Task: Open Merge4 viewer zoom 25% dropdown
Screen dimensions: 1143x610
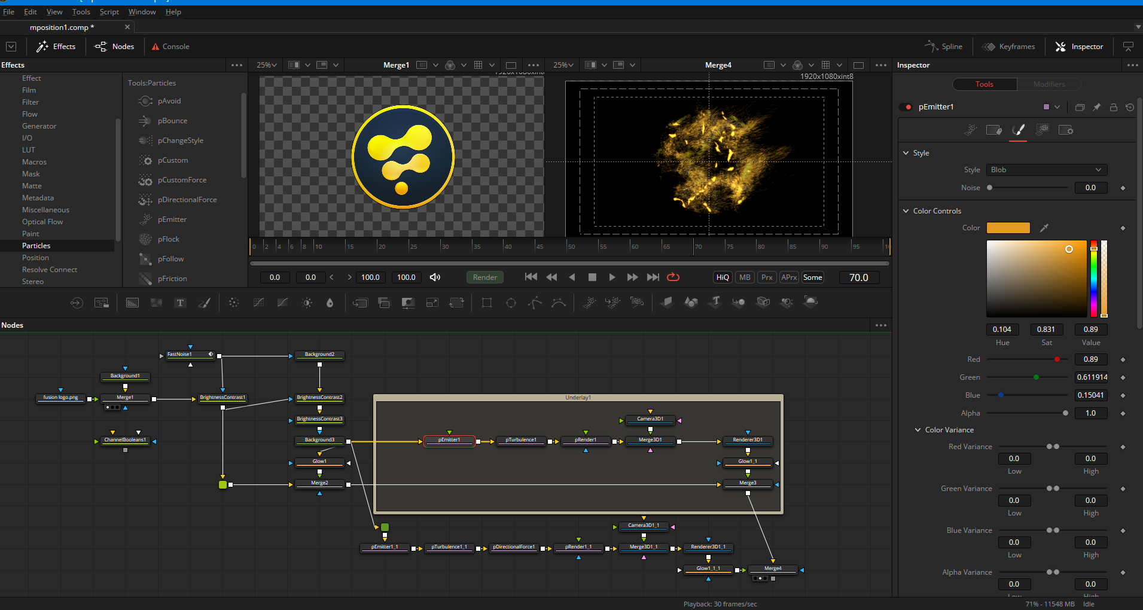Action: click(x=563, y=65)
